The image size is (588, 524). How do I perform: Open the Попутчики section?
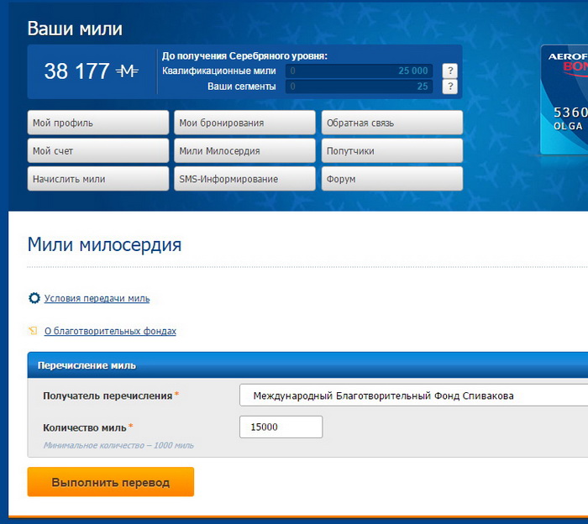pos(392,150)
